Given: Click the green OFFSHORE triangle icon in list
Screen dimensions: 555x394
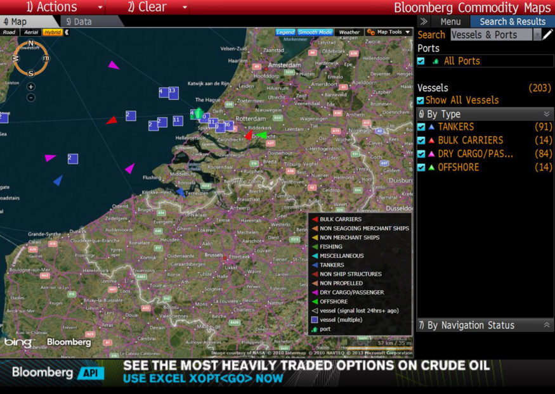Looking at the screenshot, I should pos(431,167).
